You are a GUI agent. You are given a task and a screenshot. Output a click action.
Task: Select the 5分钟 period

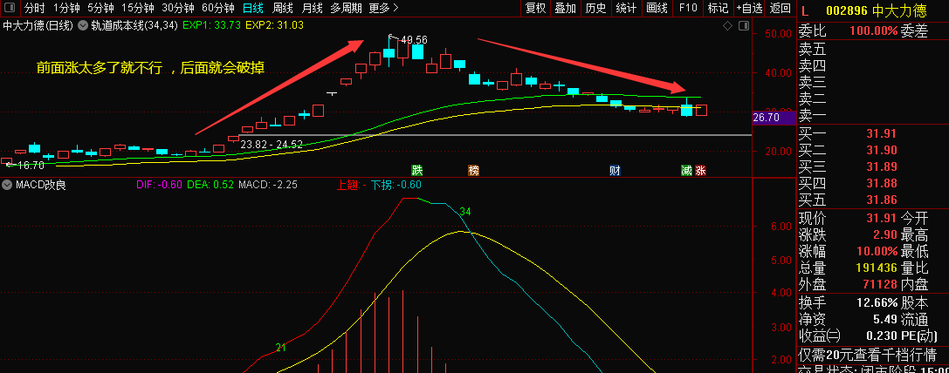point(100,9)
